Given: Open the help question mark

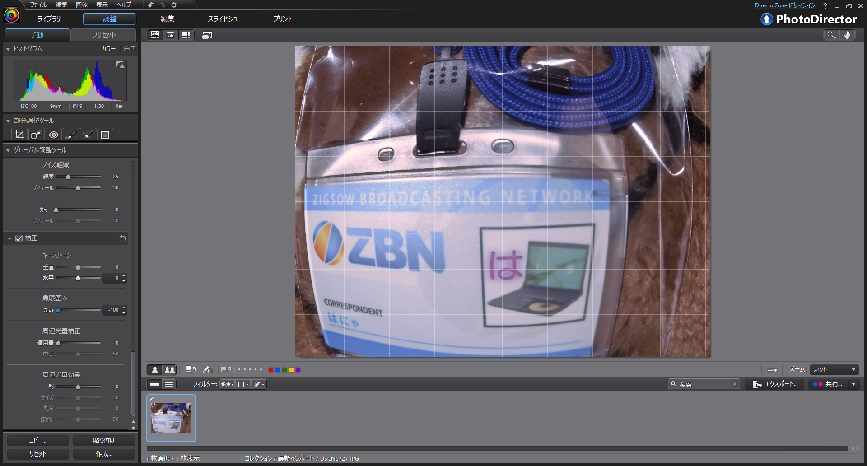Looking at the screenshot, I should click(x=825, y=6).
